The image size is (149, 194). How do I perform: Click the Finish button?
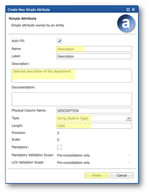[96, 175]
